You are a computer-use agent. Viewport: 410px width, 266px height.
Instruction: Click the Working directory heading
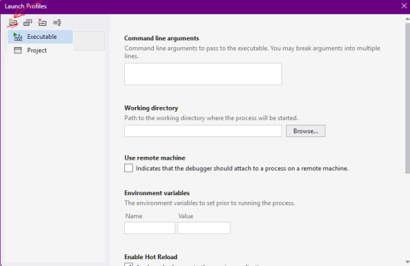click(x=151, y=108)
